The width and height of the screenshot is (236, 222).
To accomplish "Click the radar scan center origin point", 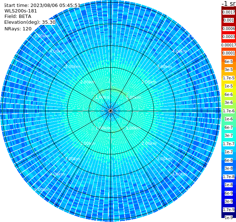I will pyautogui.click(x=111, y=111).
